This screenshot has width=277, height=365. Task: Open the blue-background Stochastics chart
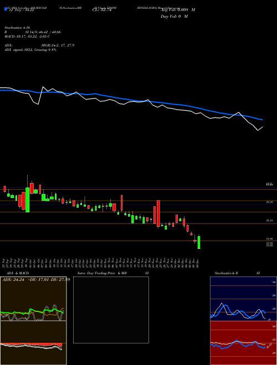243,299
